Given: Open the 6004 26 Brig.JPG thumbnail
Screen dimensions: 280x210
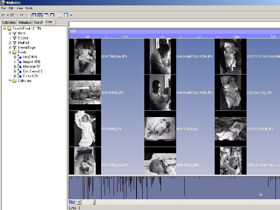Looking at the screenshot, I should (85, 93).
